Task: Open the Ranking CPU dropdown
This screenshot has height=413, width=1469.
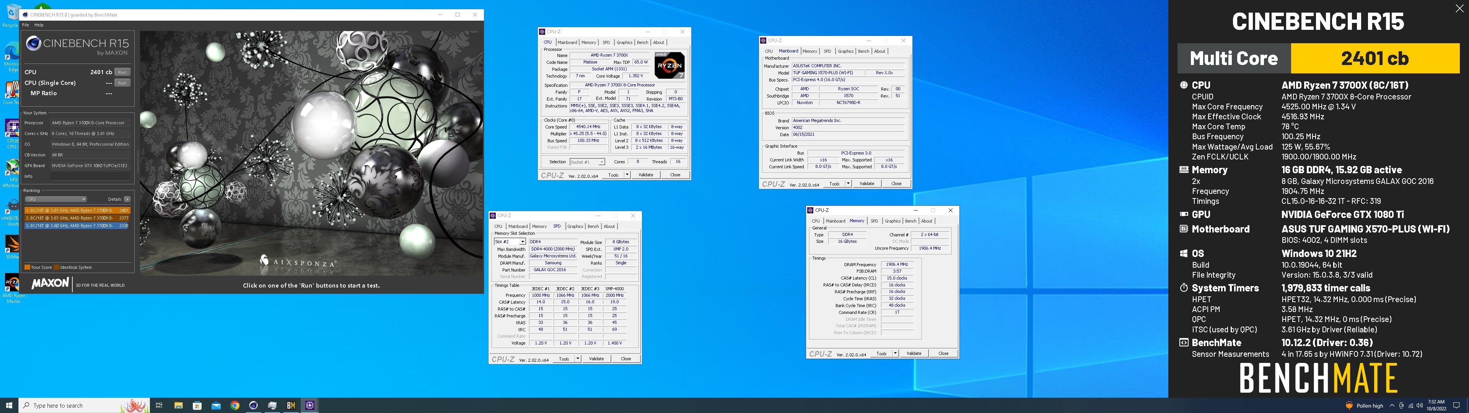Action: pyautogui.click(x=56, y=199)
